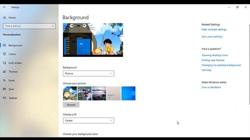
Task: Focus the Find a setting field
Action: click(29, 26)
